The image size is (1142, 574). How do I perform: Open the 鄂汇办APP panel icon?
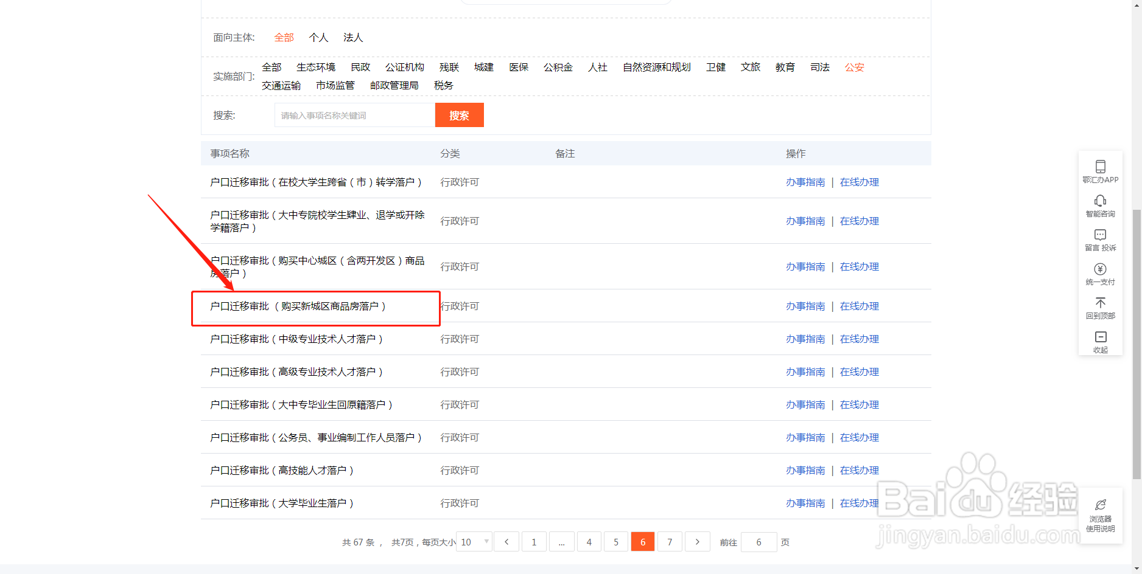tap(1100, 170)
